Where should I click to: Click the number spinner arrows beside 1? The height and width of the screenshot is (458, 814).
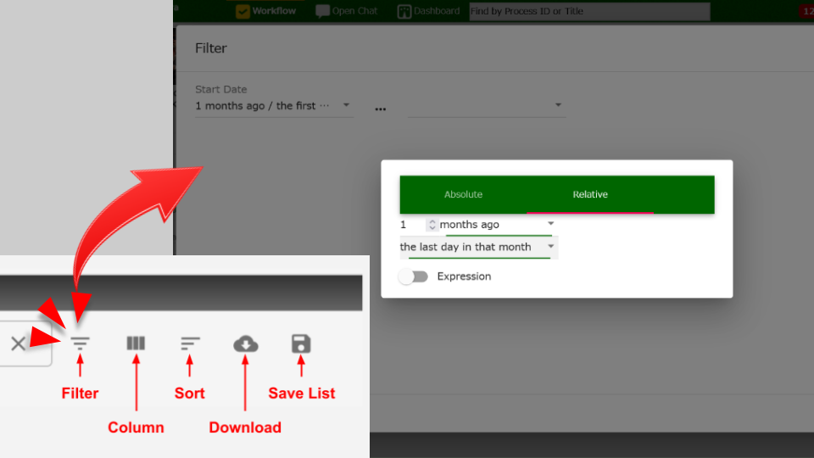[x=432, y=225]
